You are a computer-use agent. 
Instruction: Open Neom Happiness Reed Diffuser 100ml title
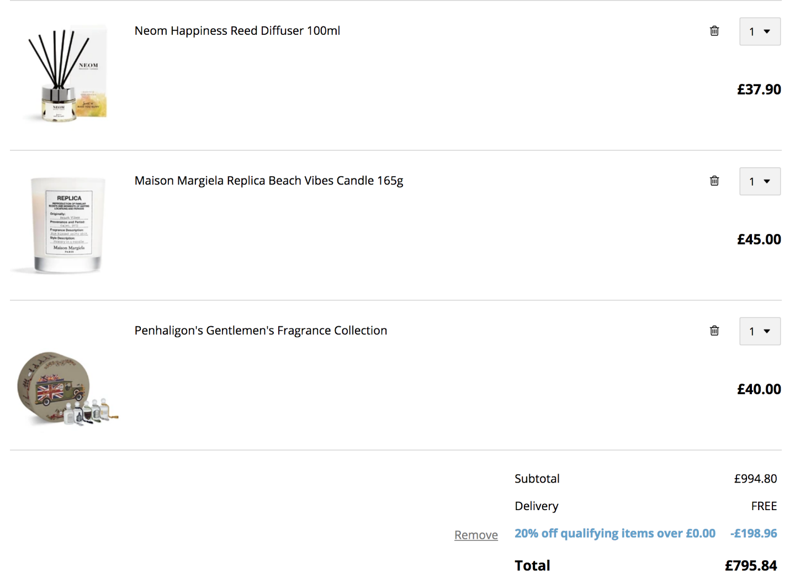[x=237, y=31]
